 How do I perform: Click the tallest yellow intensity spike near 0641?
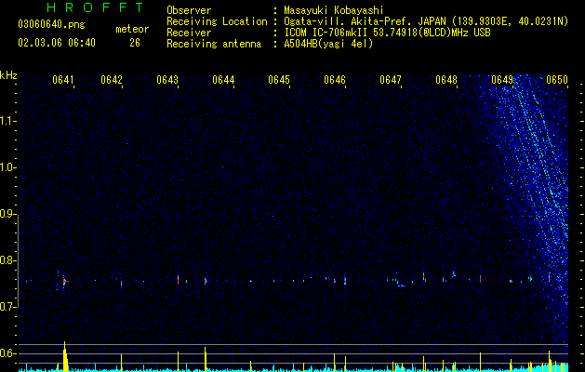coord(65,356)
